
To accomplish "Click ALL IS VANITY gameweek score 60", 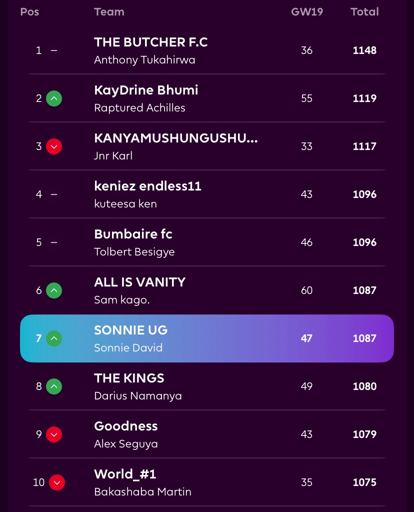I will tap(306, 290).
